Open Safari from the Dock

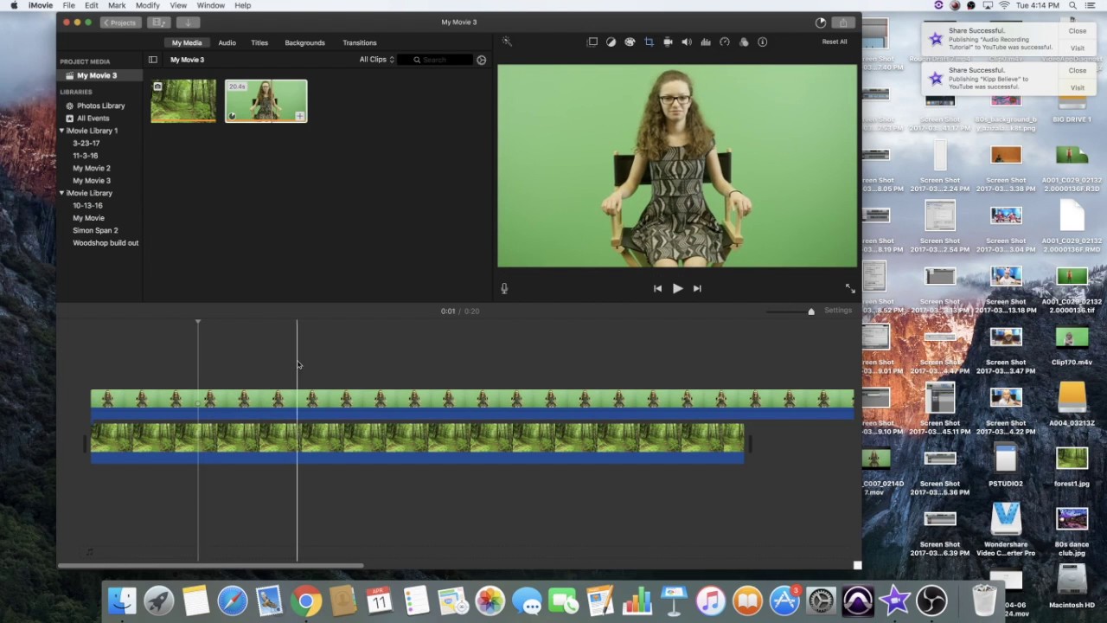[232, 601]
